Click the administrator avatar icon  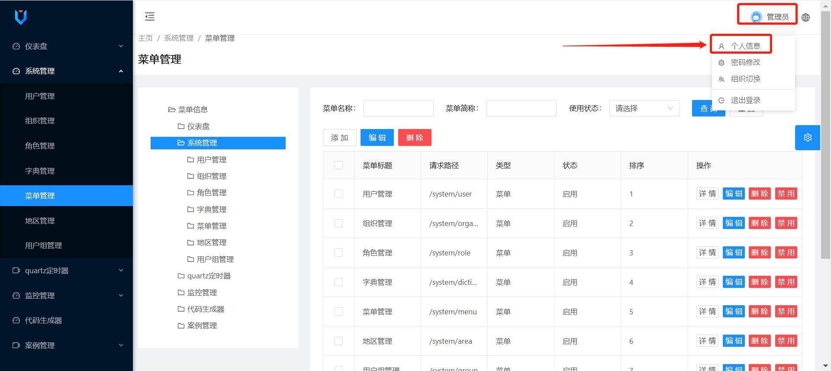click(x=756, y=17)
